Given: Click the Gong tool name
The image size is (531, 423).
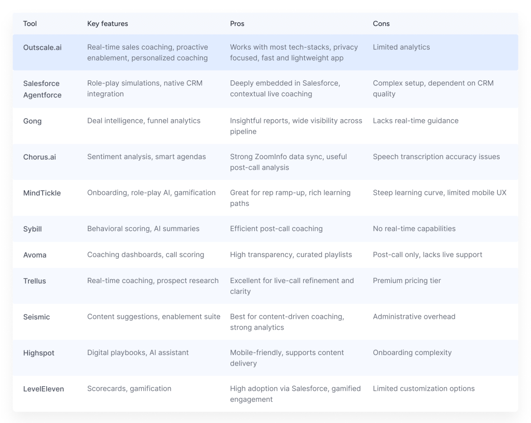Looking at the screenshot, I should 33,121.
